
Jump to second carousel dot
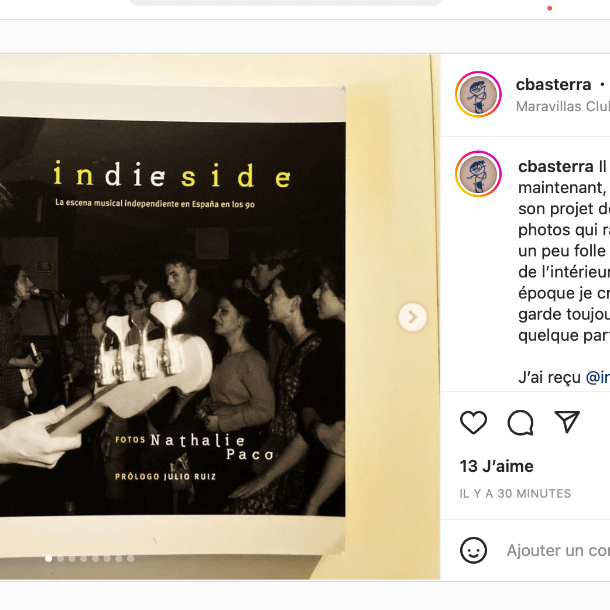pos(60,558)
